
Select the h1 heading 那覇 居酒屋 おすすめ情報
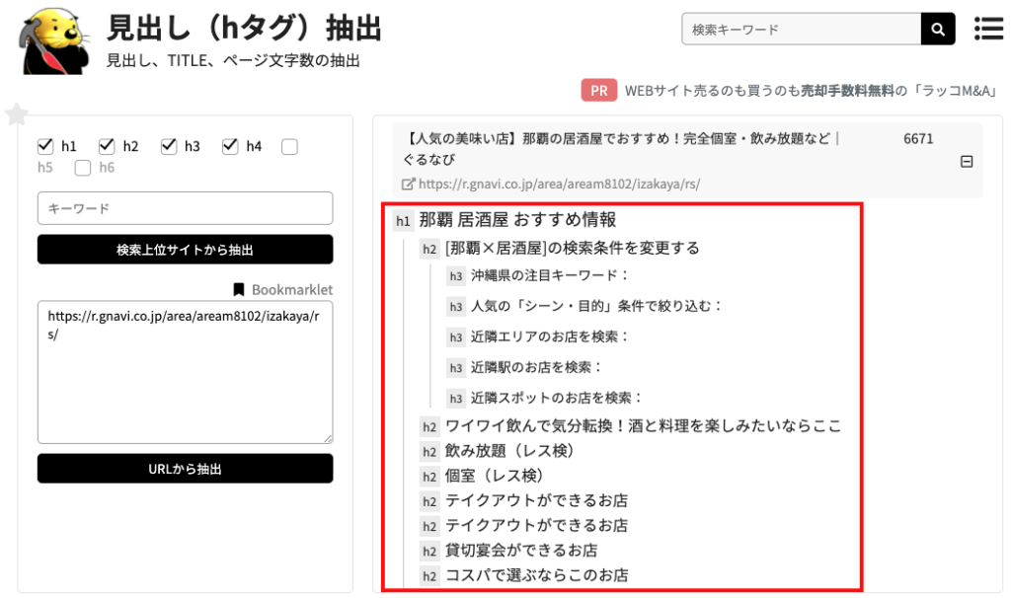pyautogui.click(x=517, y=220)
